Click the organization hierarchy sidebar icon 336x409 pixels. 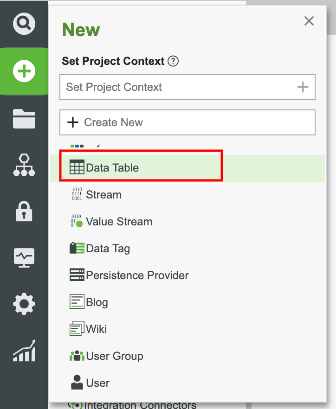point(24,165)
